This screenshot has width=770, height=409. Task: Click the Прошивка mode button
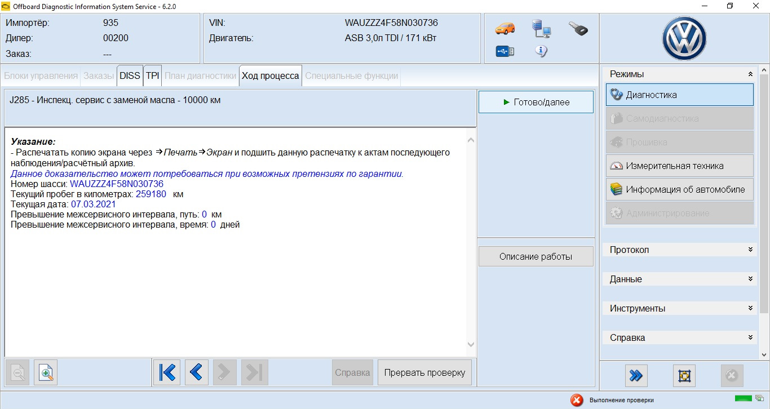680,142
